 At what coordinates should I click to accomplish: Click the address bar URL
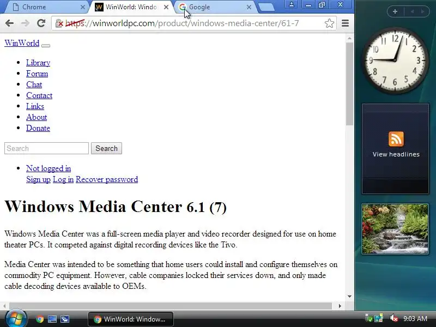click(x=182, y=23)
